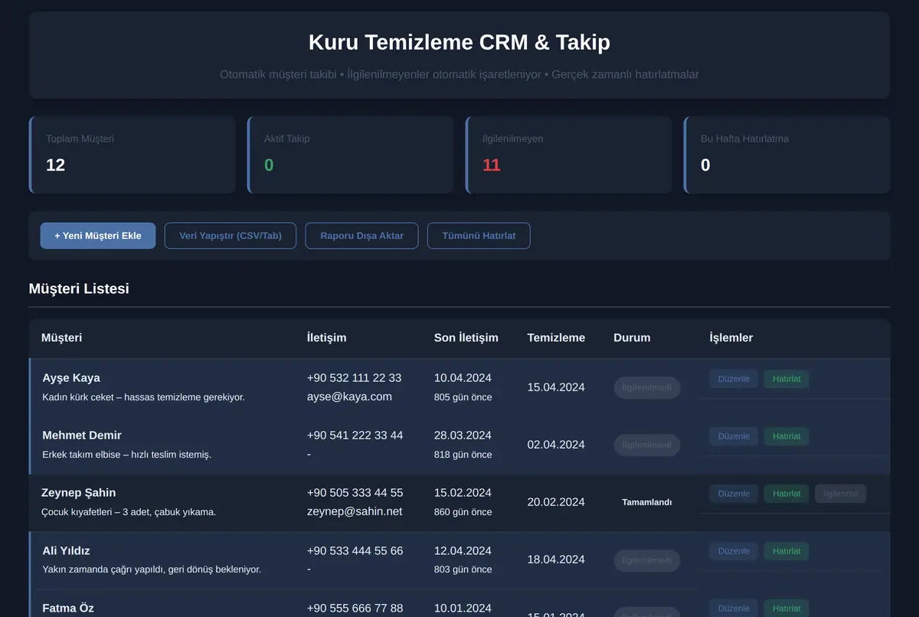919x617 pixels.
Task: Click 'İlgilenilmedi' status badge for Ali Yıldız
Action: tap(647, 560)
